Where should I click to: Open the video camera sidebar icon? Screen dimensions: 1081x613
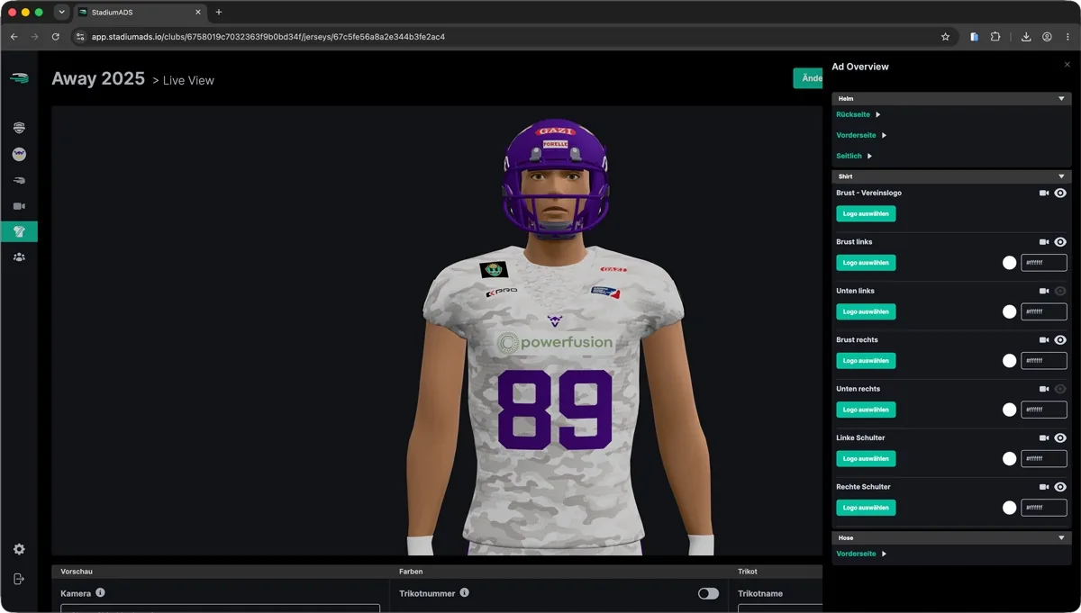click(x=19, y=206)
